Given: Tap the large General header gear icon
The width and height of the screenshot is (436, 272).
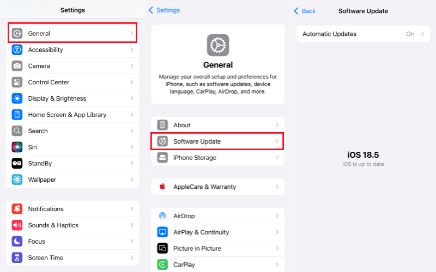Looking at the screenshot, I should (x=218, y=45).
